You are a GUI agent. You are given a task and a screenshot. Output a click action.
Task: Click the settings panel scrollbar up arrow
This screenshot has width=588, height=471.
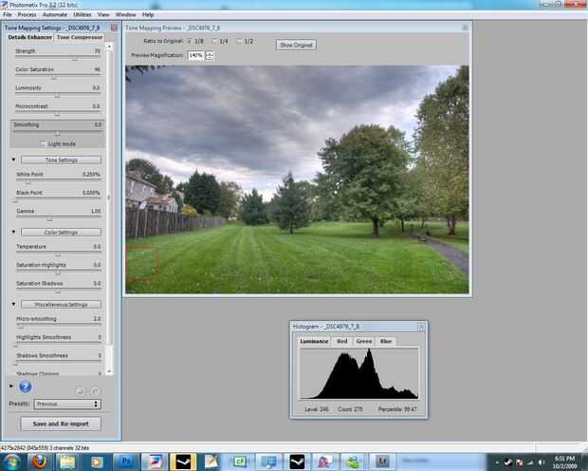(109, 47)
